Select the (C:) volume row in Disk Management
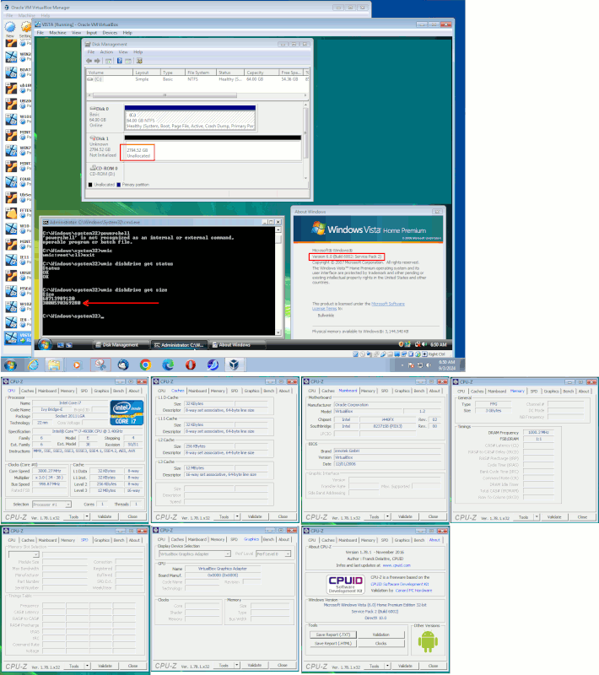This screenshot has height=675, width=599. pos(197,79)
